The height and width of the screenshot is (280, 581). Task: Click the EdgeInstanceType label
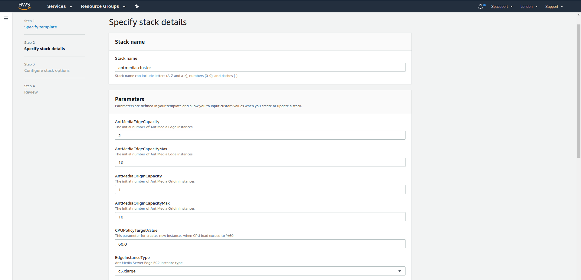(132, 257)
